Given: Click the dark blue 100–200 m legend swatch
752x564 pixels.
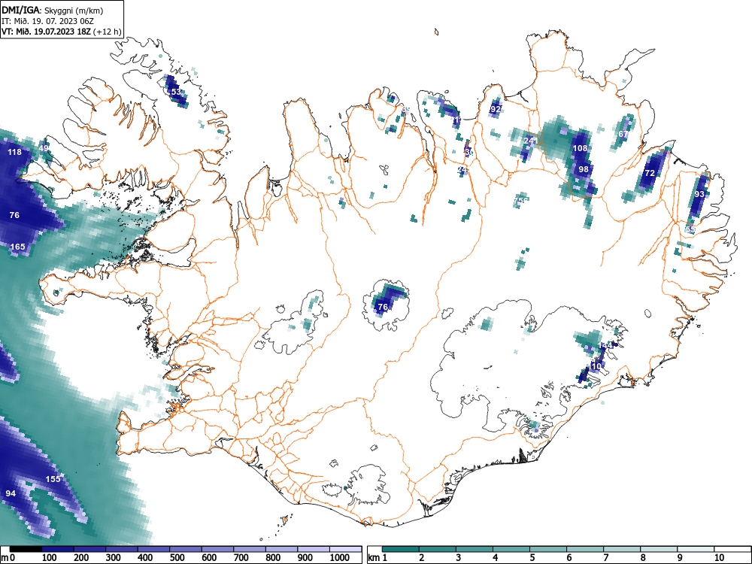Looking at the screenshot, I should coord(58,549).
